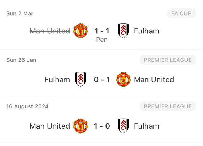
Task: View the 0 - 1 match score
Action: [102, 80]
